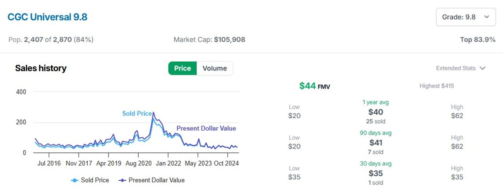The width and height of the screenshot is (503, 196).
Task: Select the 1 year avg $40 stat
Action: (x=376, y=112)
